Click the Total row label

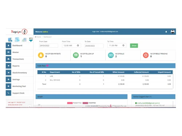44,84
